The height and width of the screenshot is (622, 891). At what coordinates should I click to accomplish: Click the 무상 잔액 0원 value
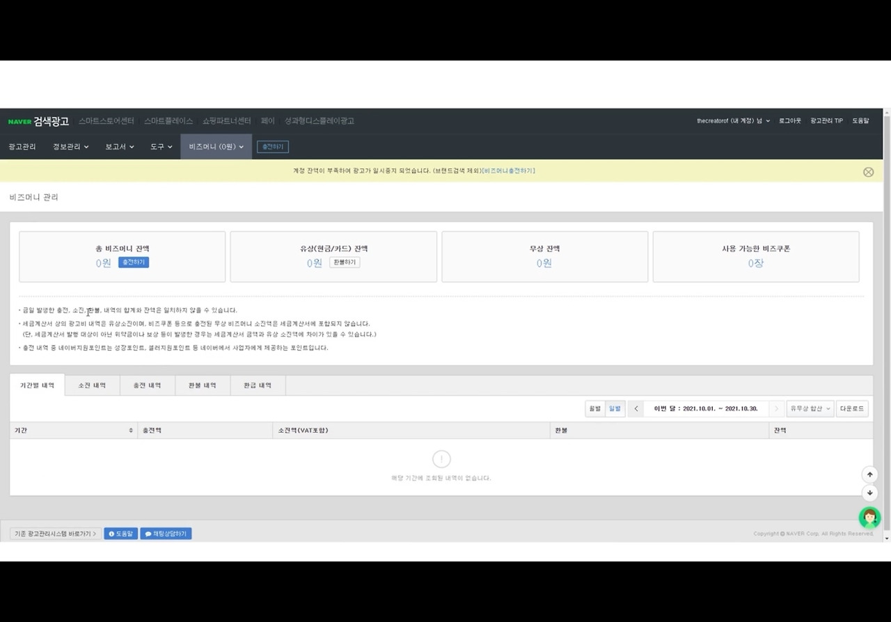click(544, 264)
